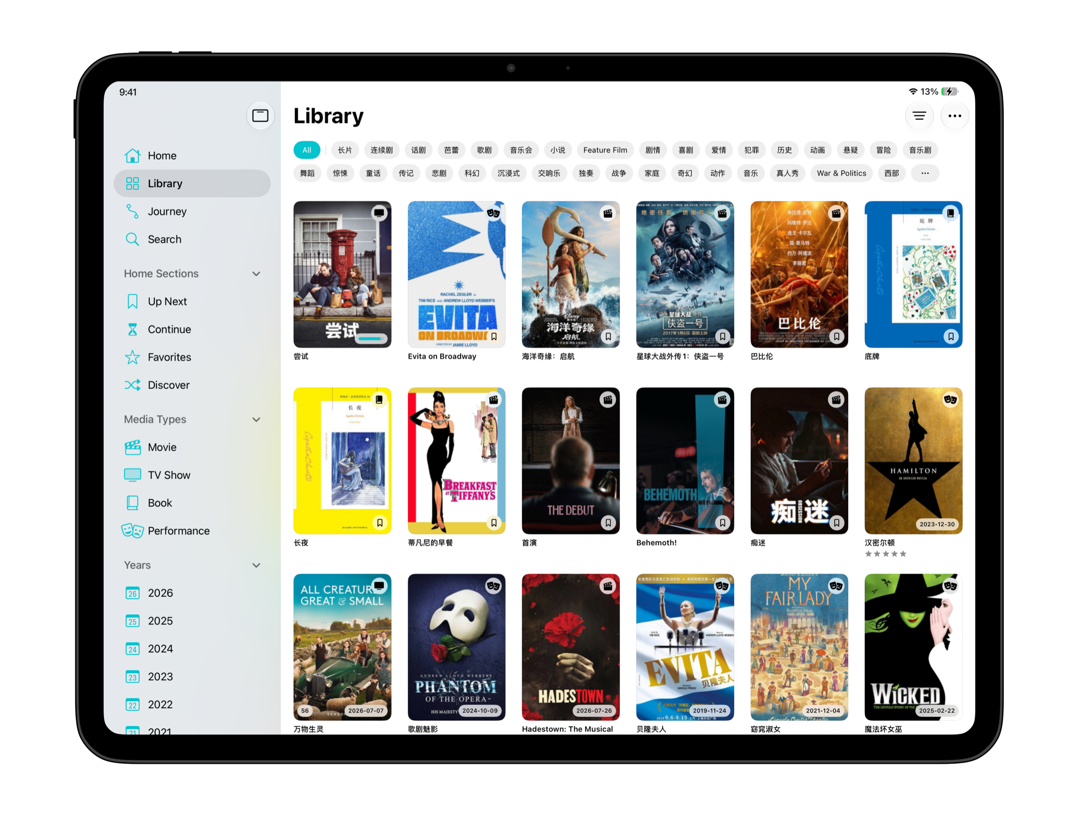Go to Home in the sidebar

pyautogui.click(x=192, y=155)
